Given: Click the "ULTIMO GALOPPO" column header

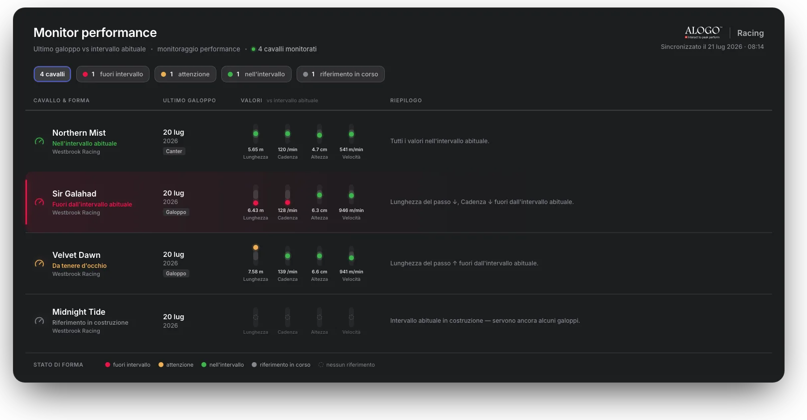Looking at the screenshot, I should pos(189,100).
